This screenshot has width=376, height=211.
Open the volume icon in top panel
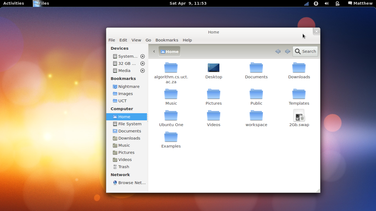pyautogui.click(x=326, y=3)
